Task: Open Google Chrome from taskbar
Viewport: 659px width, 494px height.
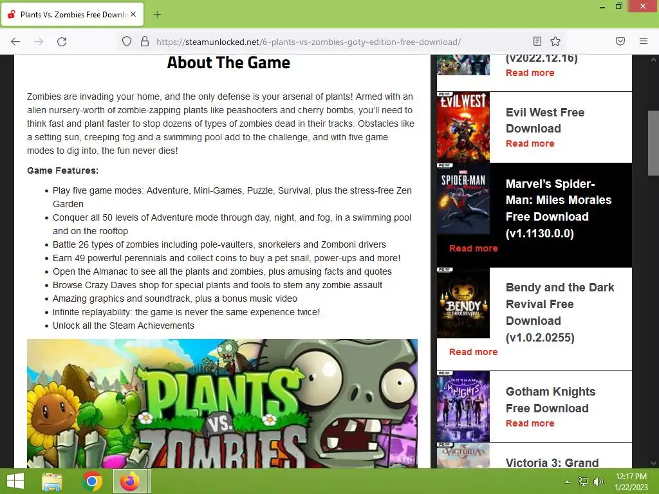Action: tap(92, 481)
